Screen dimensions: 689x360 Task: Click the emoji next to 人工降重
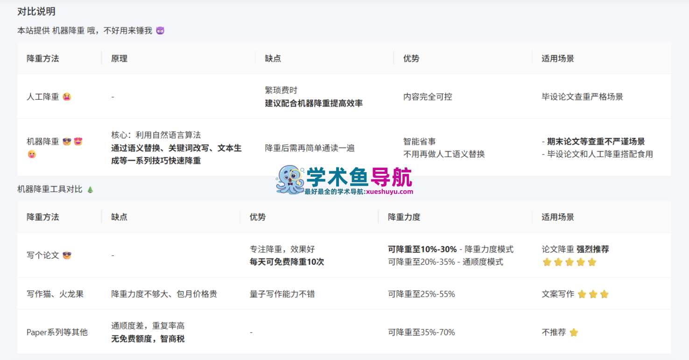[x=67, y=97]
